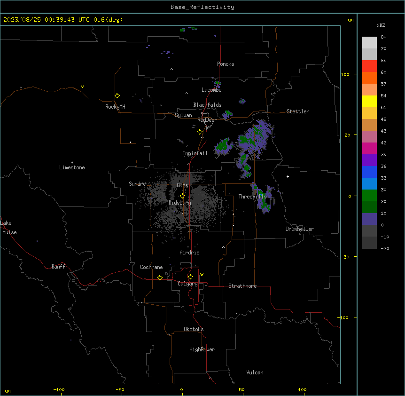
Task: Click the bright green 20-30 dBZ swatch
Action: pos(369,196)
